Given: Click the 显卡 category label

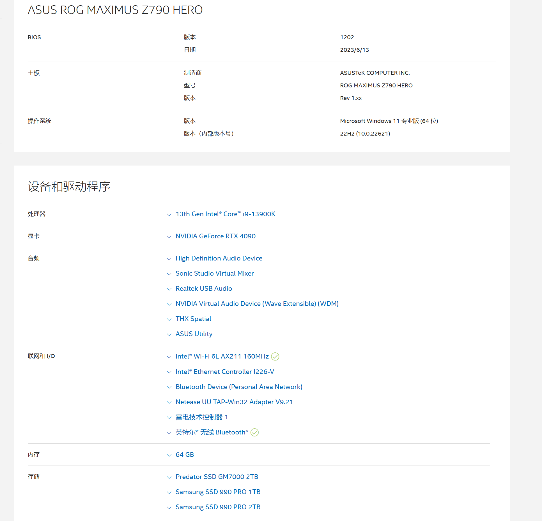Looking at the screenshot, I should [x=34, y=236].
